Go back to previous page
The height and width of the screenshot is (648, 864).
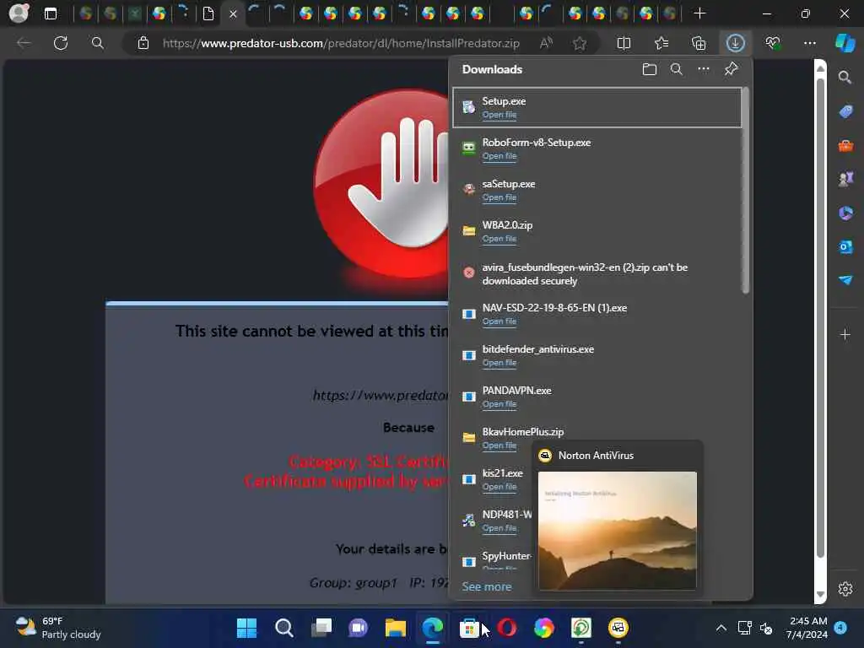[24, 43]
